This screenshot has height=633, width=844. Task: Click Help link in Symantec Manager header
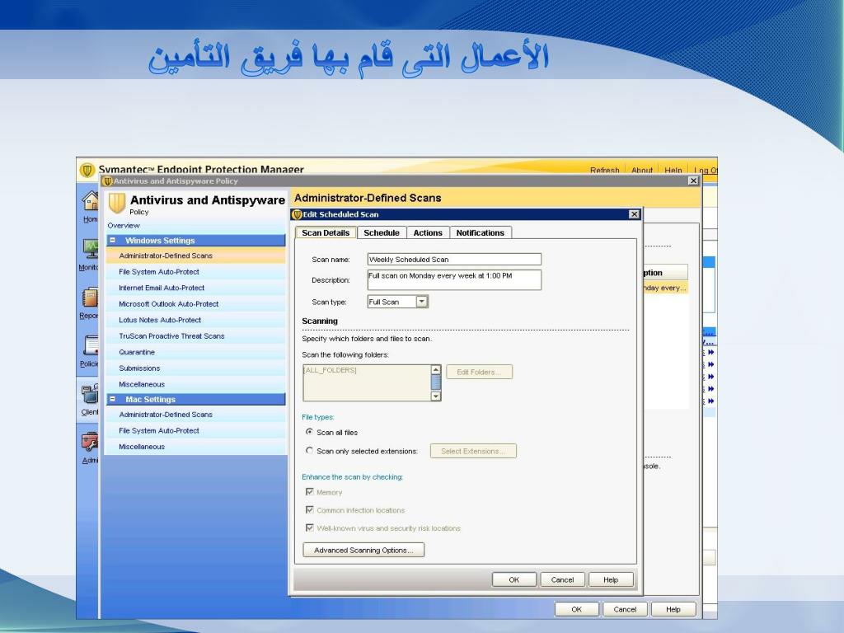673,170
